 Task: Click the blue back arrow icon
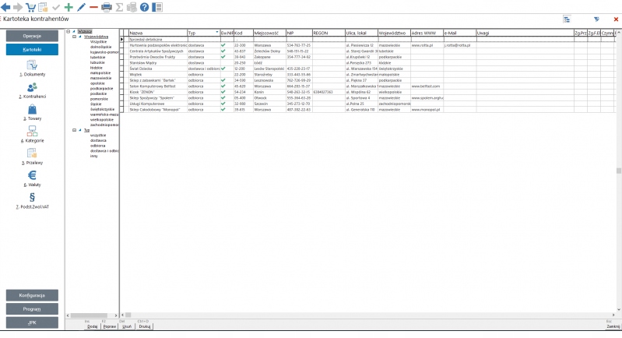5,7
